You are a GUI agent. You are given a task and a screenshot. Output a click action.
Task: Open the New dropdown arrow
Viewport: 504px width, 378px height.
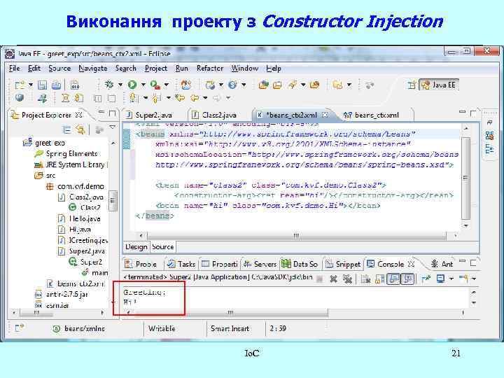coord(31,85)
